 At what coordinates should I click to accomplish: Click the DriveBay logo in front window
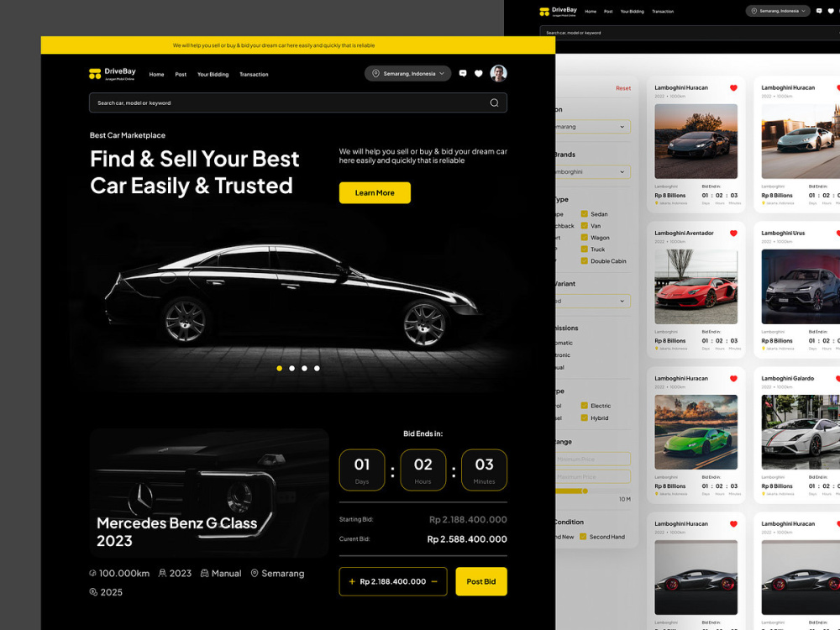pos(113,74)
